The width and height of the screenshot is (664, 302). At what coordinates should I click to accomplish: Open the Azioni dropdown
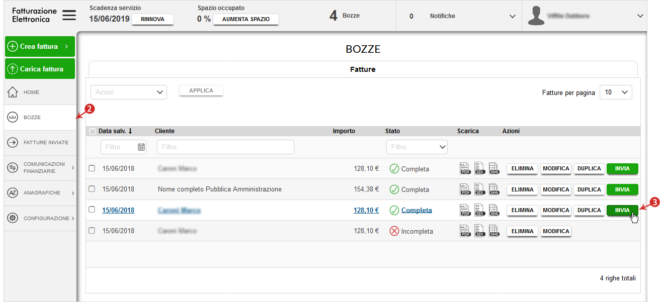click(x=129, y=92)
